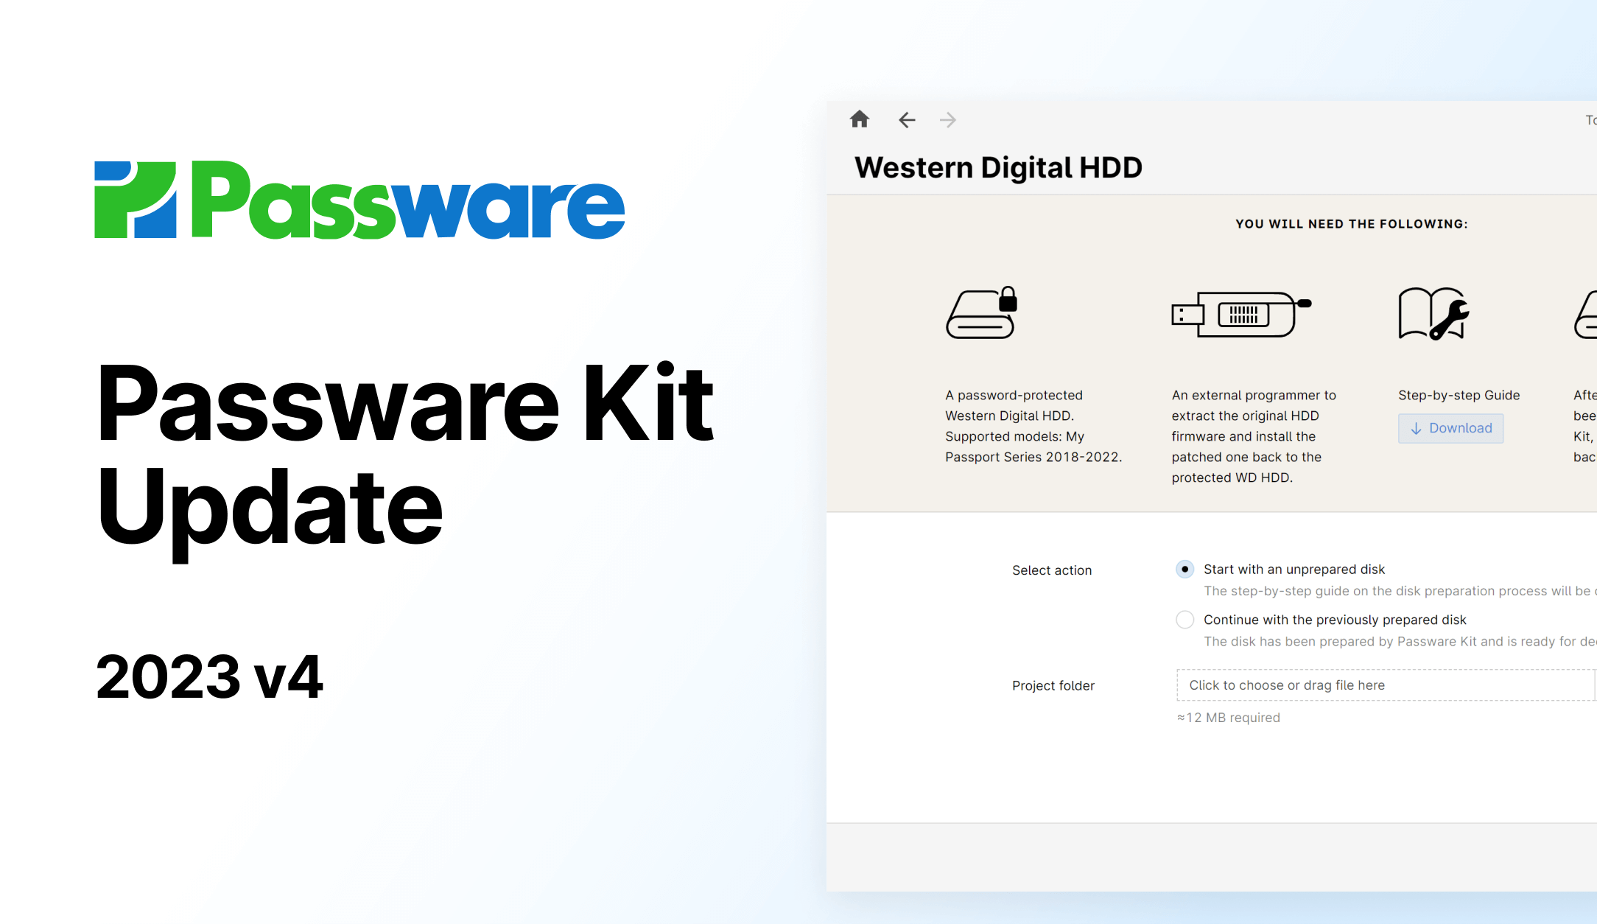Click the Passware wordmark text
The width and height of the screenshot is (1597, 924).
tap(408, 201)
